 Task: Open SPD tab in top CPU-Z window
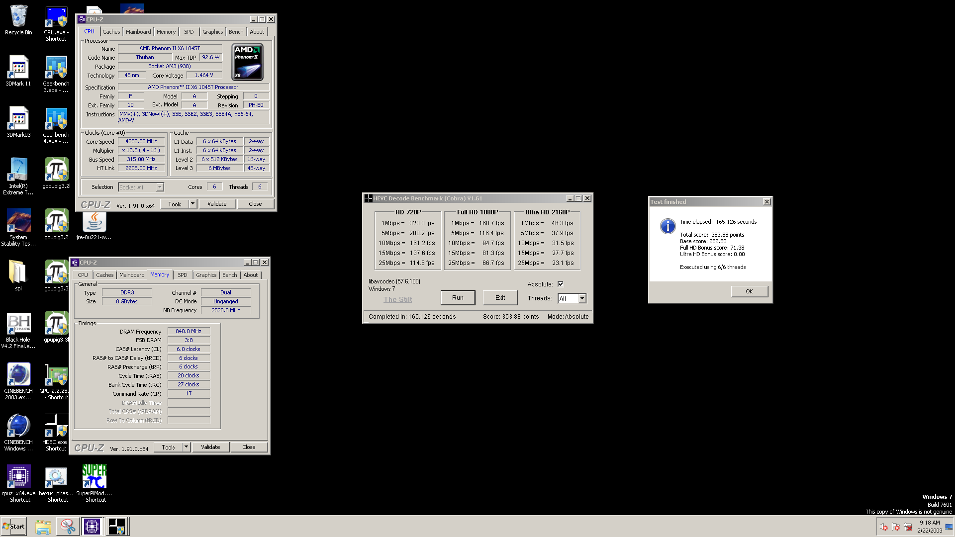189,32
